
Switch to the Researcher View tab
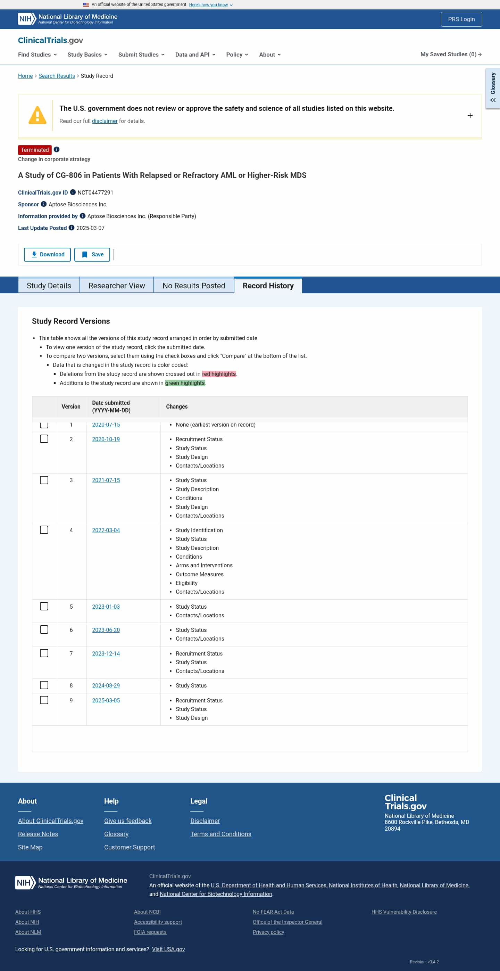(117, 285)
